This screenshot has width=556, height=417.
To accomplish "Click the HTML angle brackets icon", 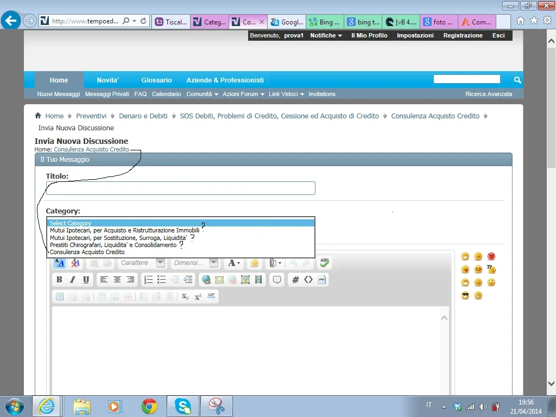I will coord(308,280).
